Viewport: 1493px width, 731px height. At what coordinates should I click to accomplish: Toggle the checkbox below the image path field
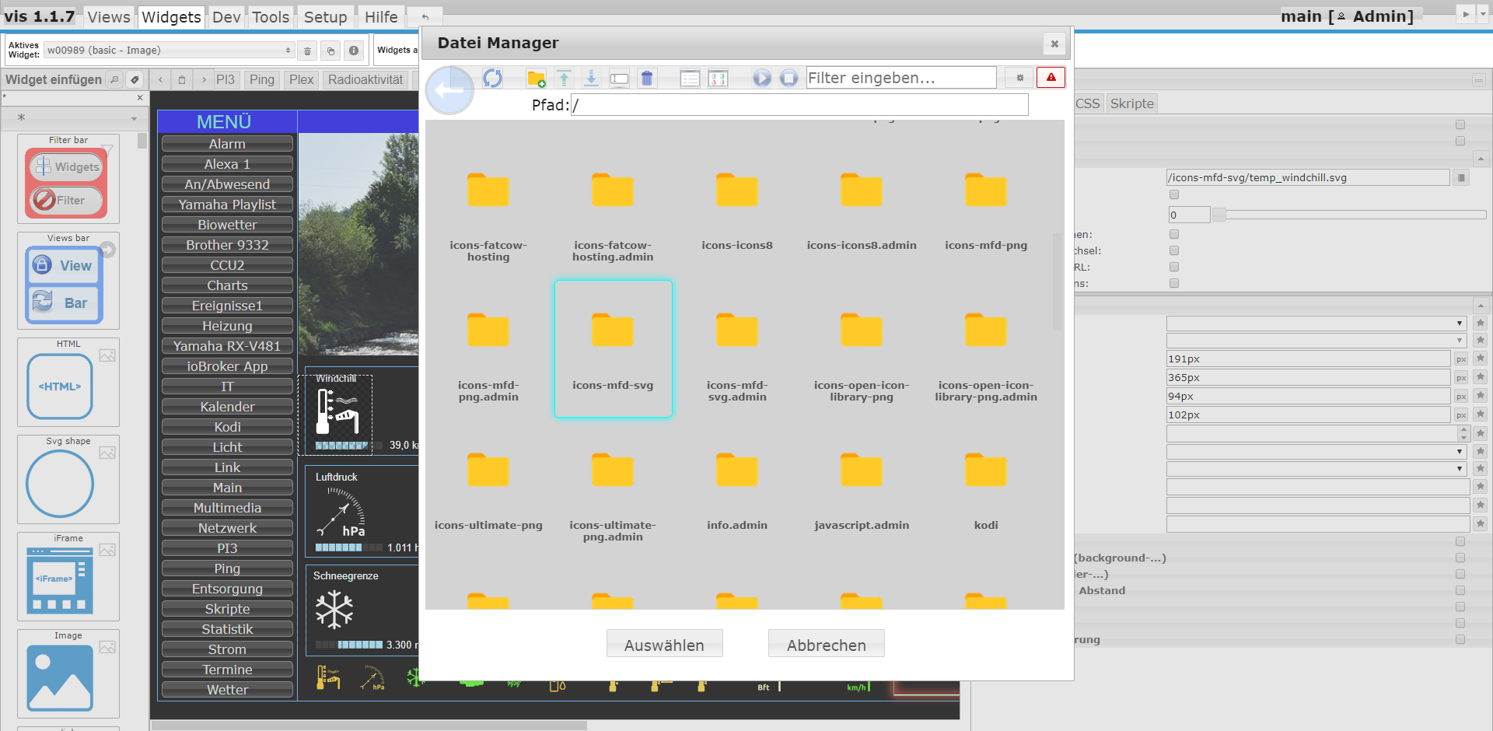pyautogui.click(x=1174, y=195)
